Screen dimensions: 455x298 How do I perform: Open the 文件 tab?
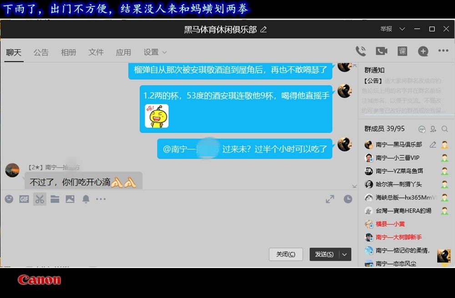[x=96, y=52]
